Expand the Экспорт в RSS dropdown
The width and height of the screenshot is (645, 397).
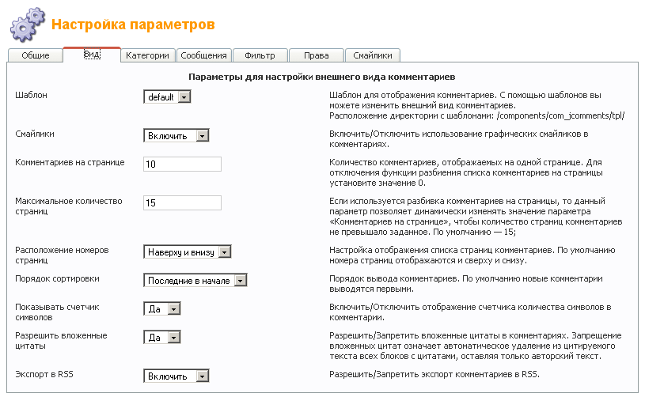click(x=176, y=376)
